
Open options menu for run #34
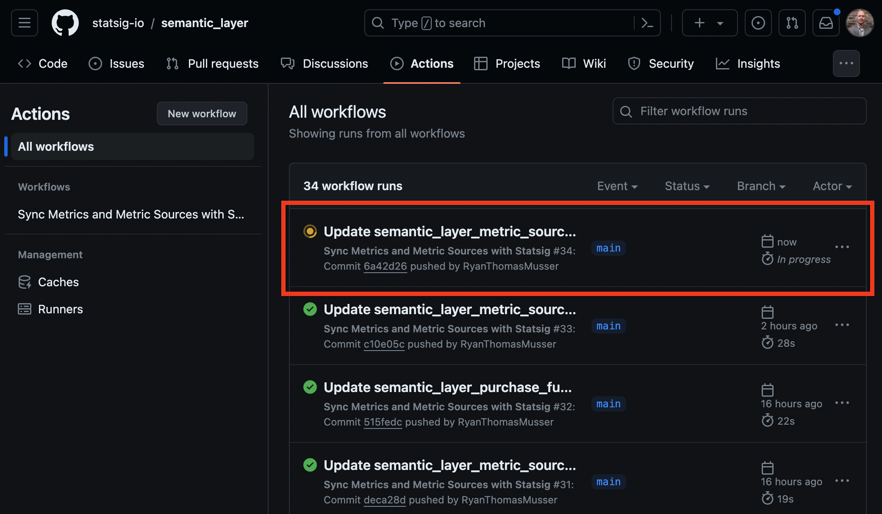click(842, 247)
